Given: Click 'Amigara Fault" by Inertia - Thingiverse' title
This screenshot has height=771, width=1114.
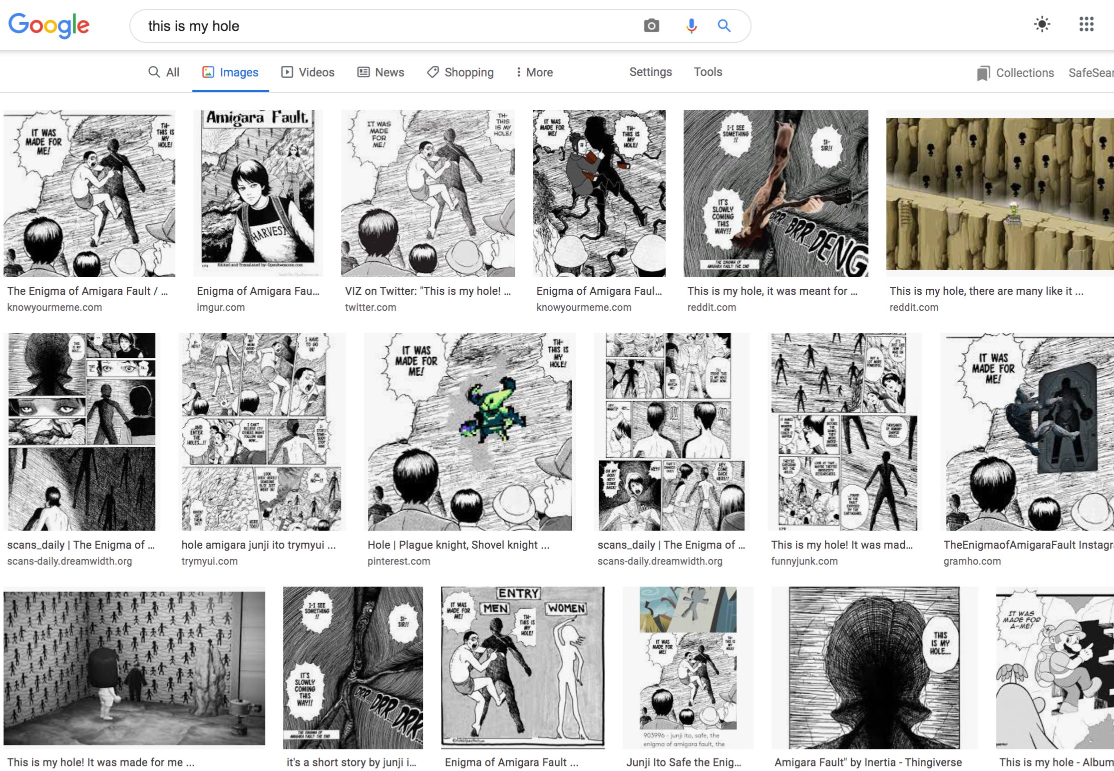Looking at the screenshot, I should 868,762.
